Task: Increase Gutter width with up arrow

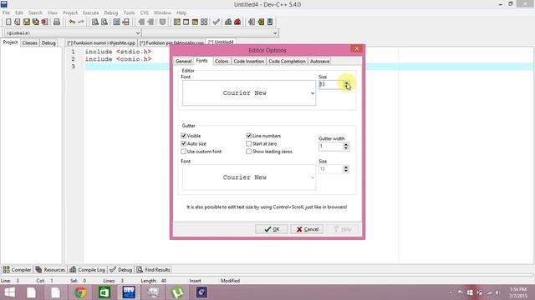Action: pos(346,144)
